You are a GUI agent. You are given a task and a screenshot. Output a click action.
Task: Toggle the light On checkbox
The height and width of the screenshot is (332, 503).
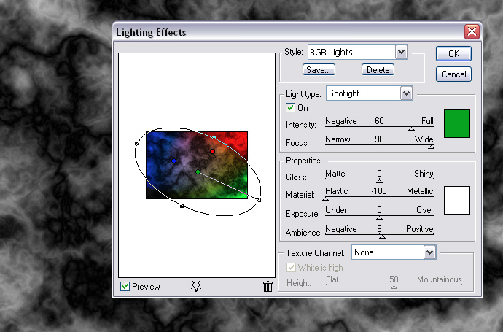coord(290,108)
